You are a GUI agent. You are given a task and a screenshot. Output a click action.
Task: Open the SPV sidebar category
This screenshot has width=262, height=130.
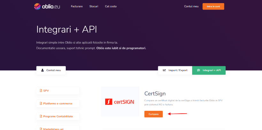click(58, 91)
